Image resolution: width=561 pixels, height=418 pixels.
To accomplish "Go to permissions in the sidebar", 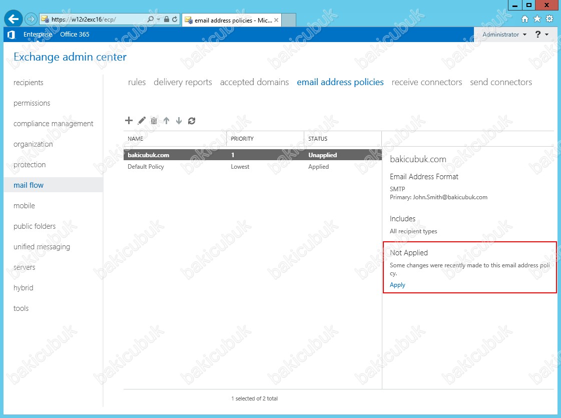I will pos(32,103).
